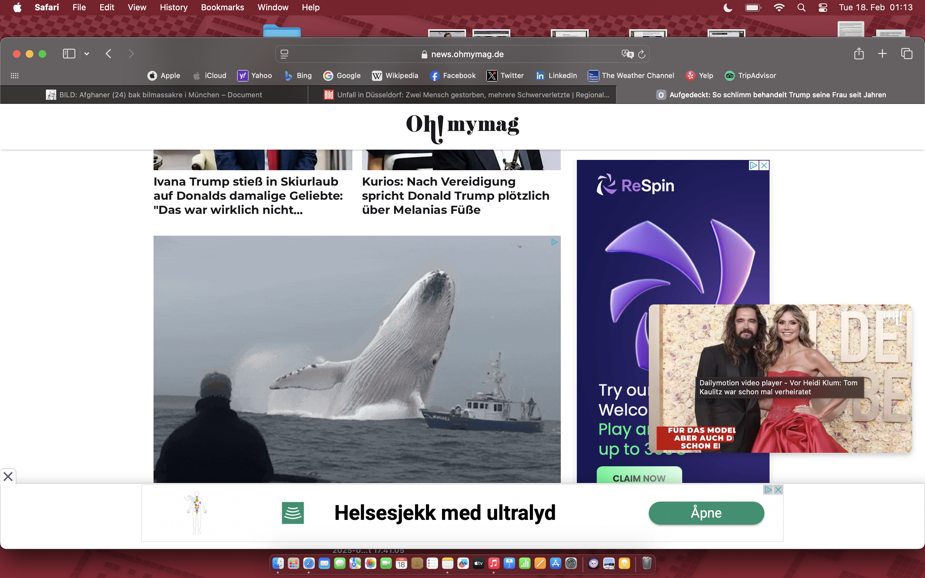Open the Edit menu
Viewport: 925px width, 578px height.
107,7
